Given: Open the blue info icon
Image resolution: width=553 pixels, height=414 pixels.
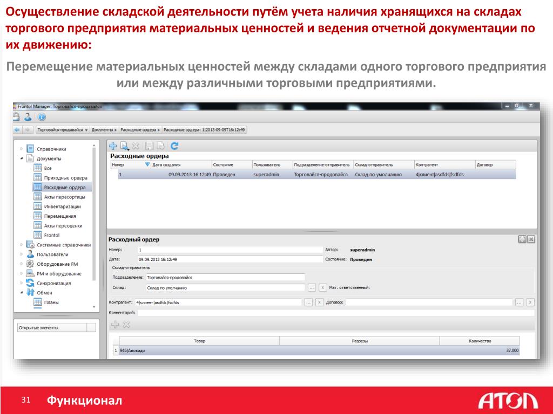Looking at the screenshot, I should [42, 117].
